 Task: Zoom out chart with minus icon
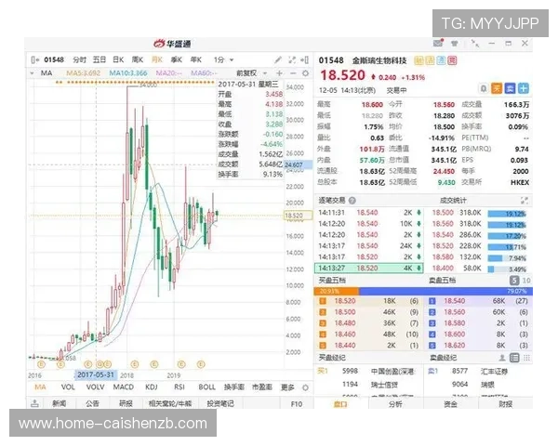293,73
